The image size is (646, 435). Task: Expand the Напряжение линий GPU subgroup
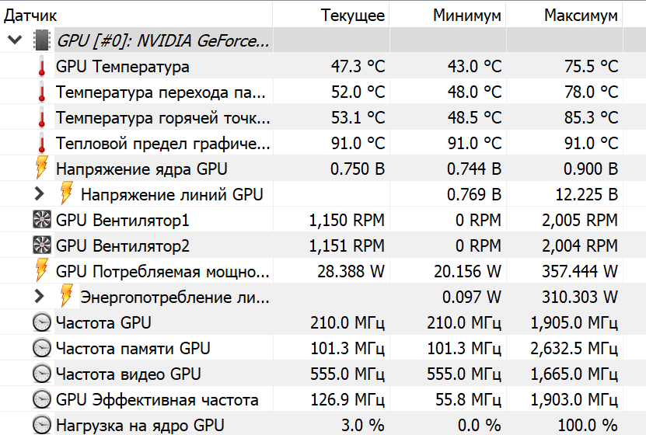point(40,194)
